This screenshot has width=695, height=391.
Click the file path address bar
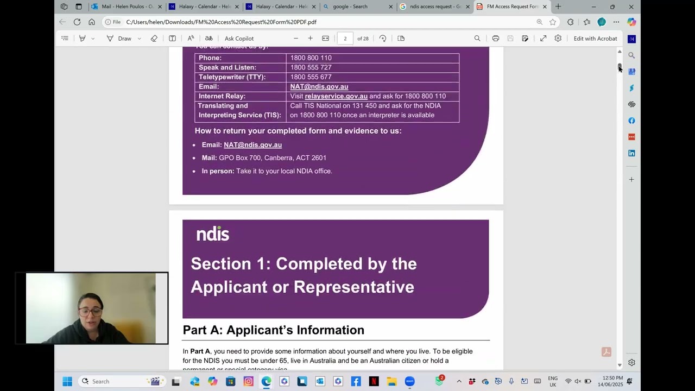click(x=326, y=22)
